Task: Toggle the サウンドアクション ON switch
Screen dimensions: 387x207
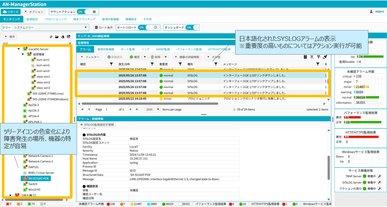Action: click(x=83, y=12)
